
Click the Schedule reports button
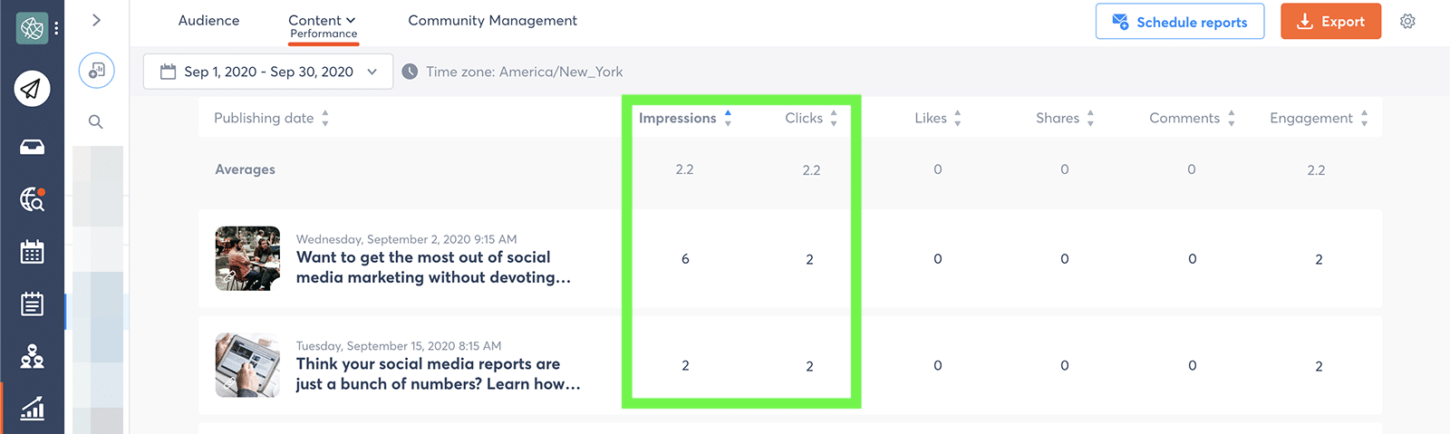point(1179,22)
